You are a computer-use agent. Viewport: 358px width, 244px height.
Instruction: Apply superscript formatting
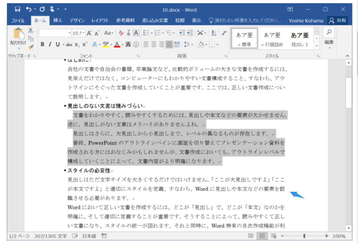(85, 45)
